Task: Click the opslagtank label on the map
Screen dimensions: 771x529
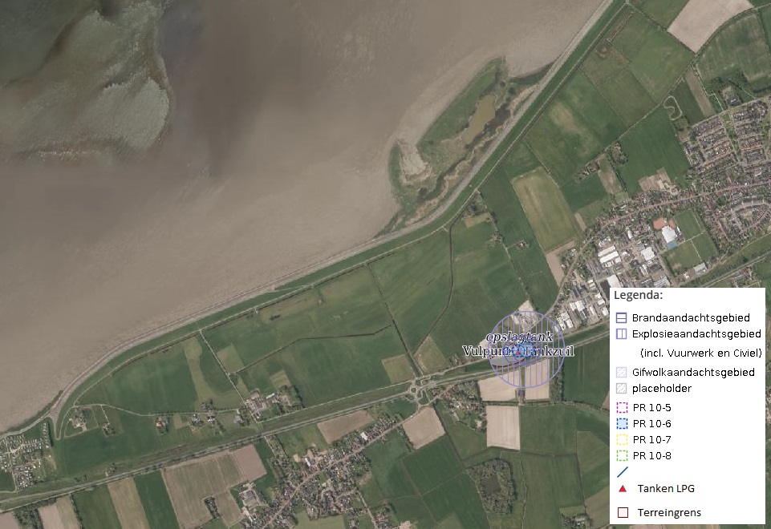Action: (x=520, y=337)
